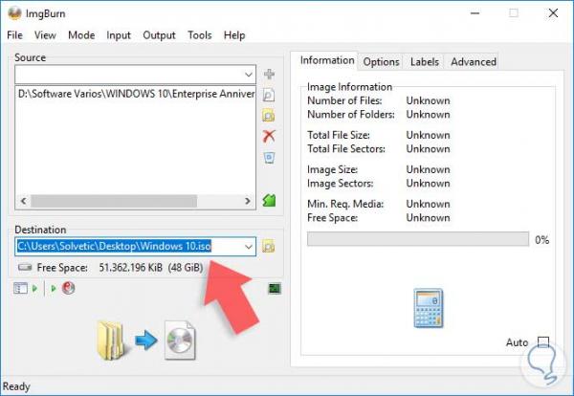Click the calculator icon to compute image size
Viewport: 574px width, 396px height.
coord(428,308)
